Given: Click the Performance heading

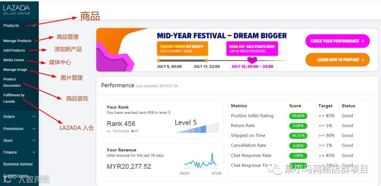Looking at the screenshot, I should click(x=117, y=85).
